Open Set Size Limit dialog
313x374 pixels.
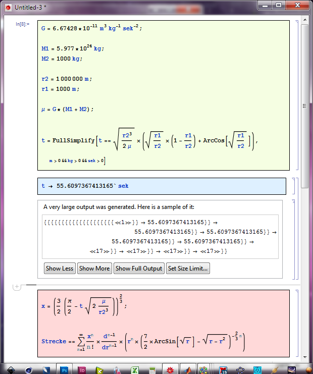point(188,269)
